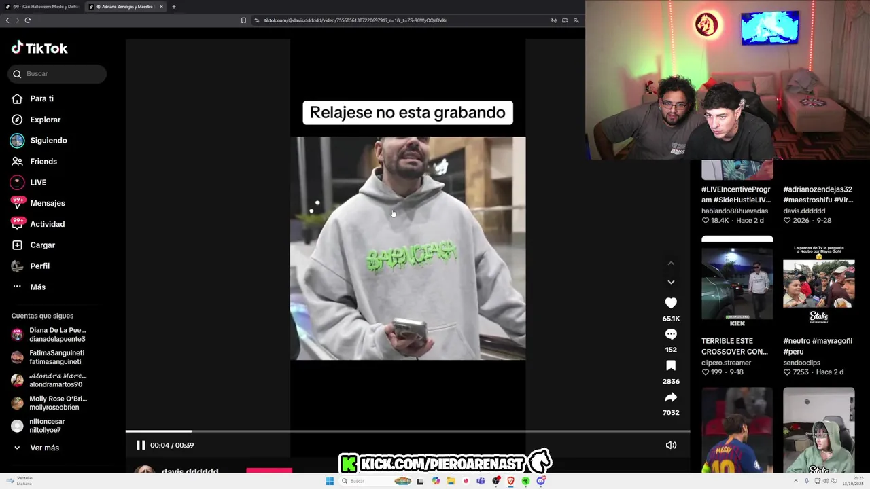Open File Explorer from taskbar

[x=451, y=481]
